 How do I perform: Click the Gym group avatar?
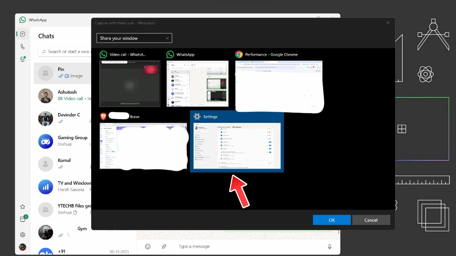[46, 232]
